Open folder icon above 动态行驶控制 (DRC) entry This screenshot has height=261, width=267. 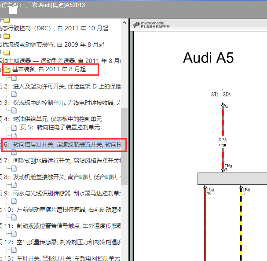(7, 20)
